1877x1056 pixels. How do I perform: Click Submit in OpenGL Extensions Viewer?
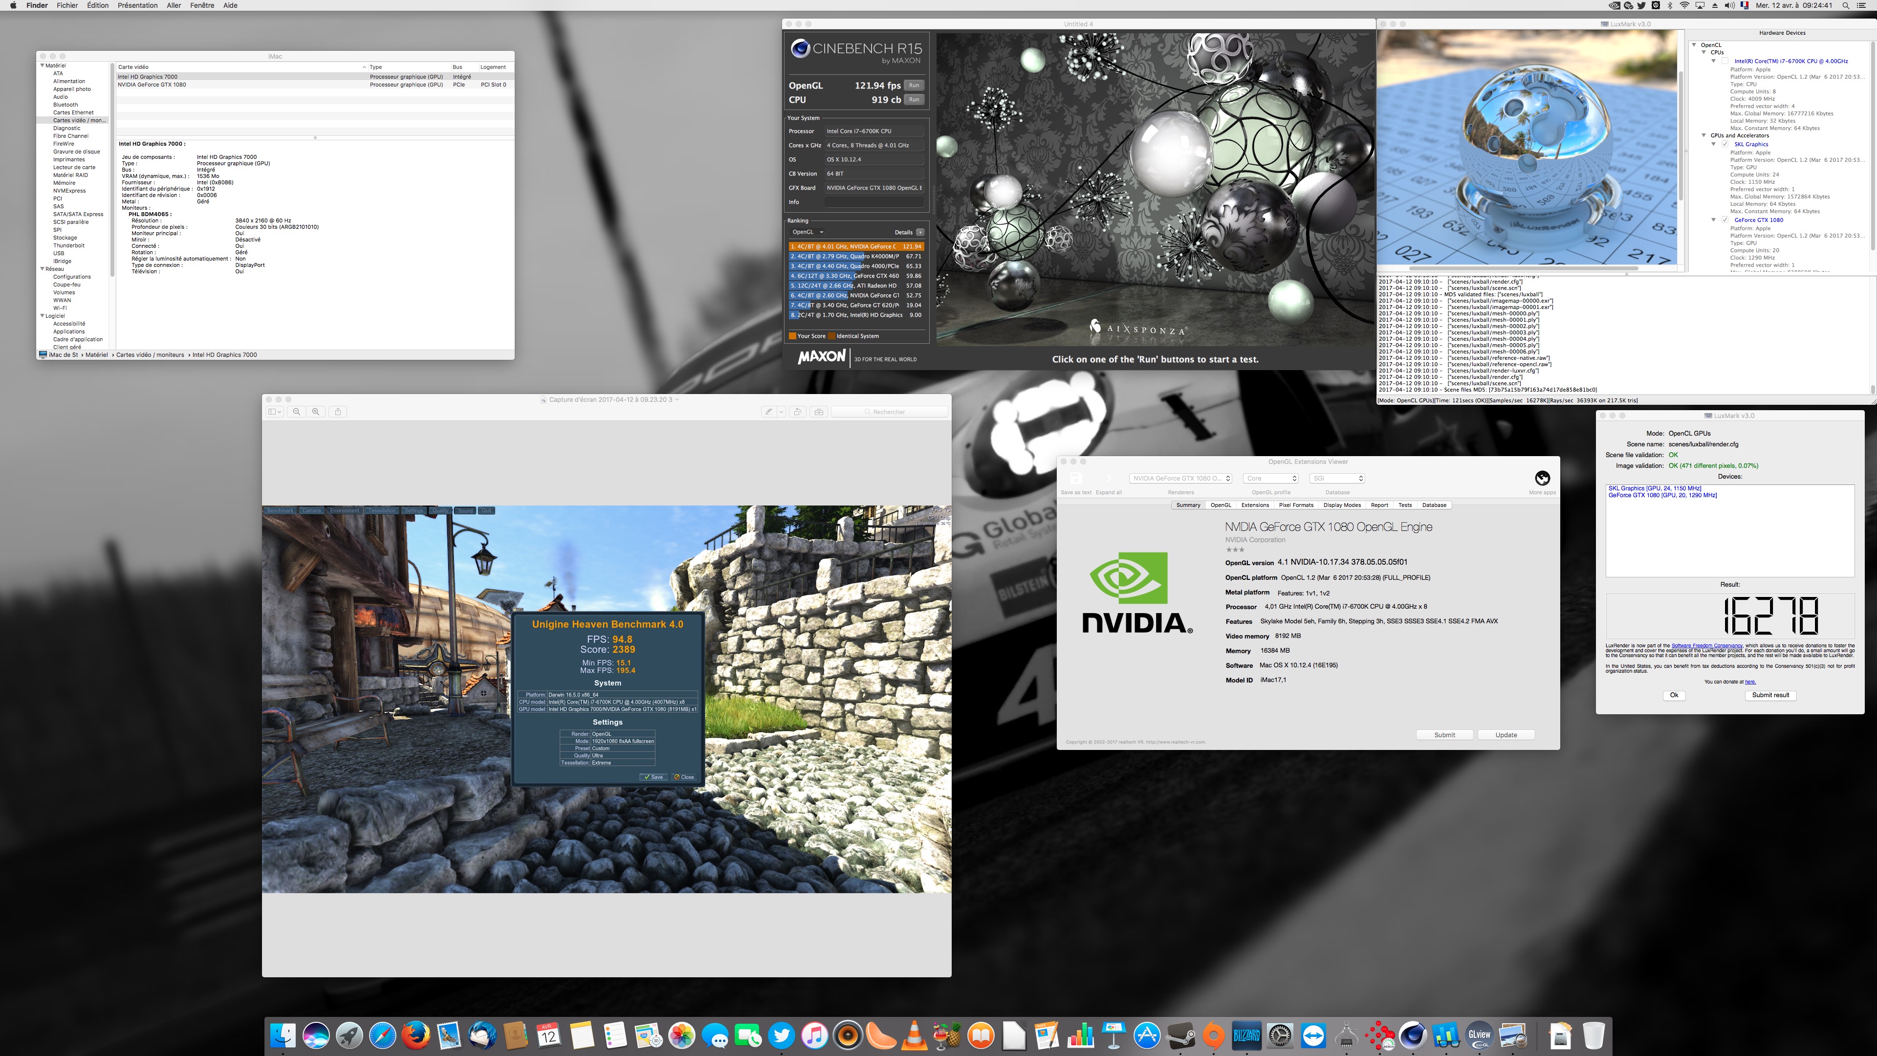[1444, 735]
